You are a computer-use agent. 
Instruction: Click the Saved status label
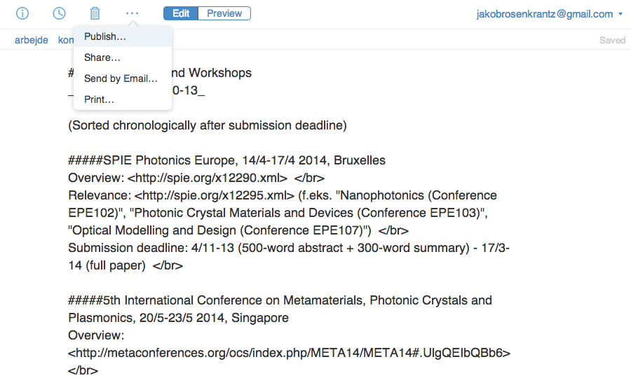[612, 40]
